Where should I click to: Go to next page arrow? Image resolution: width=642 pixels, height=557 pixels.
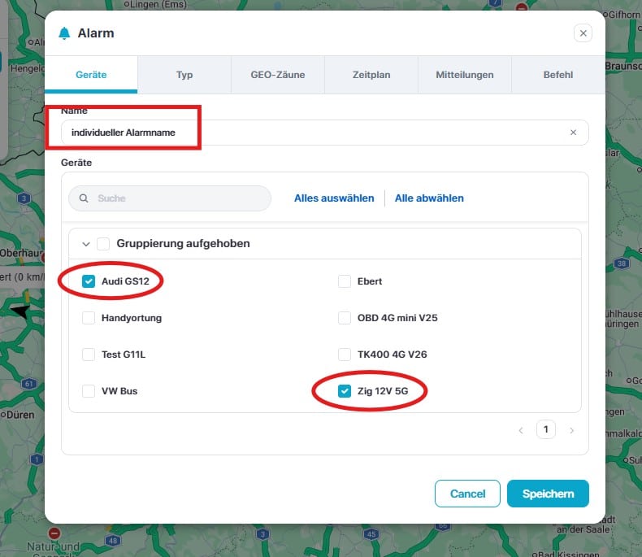click(x=571, y=430)
